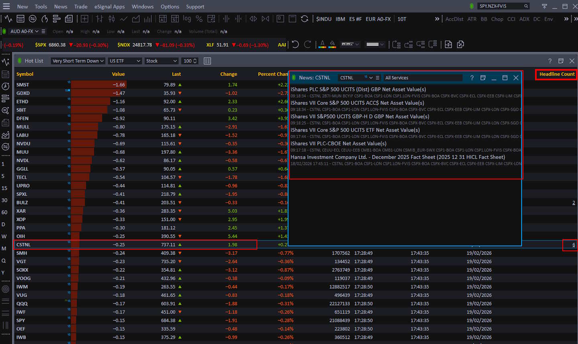Switch chart to candlestick style

[112, 19]
